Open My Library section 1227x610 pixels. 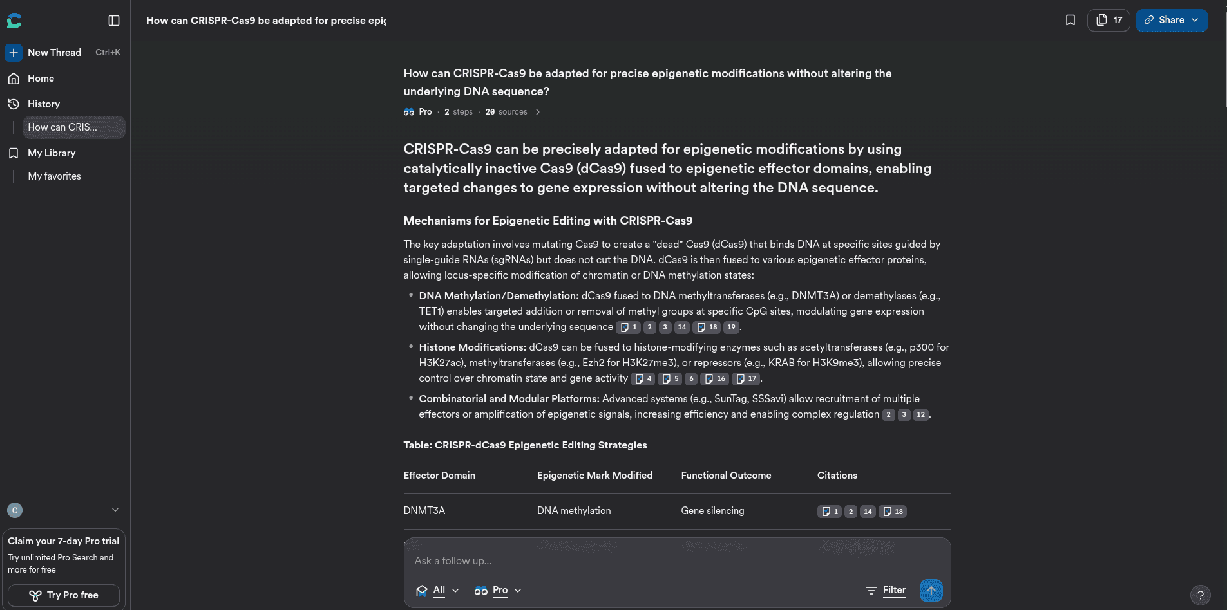click(52, 153)
